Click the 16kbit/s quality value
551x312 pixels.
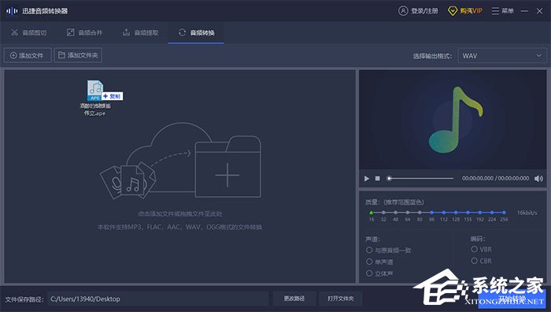click(x=527, y=213)
